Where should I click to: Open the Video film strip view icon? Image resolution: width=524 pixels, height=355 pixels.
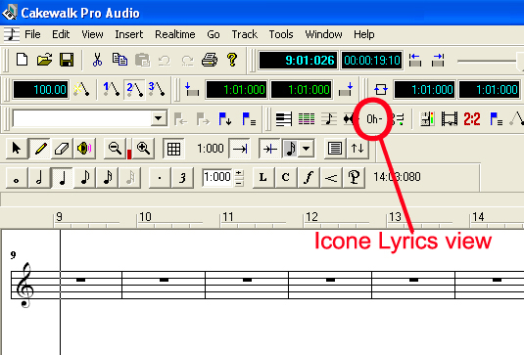click(x=450, y=119)
